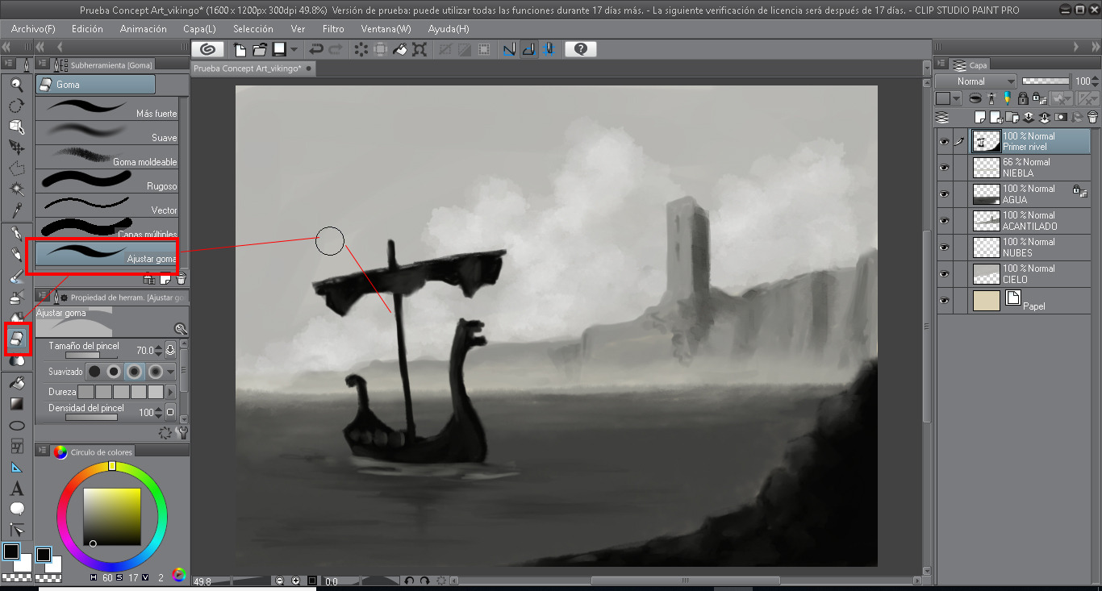The image size is (1102, 591).
Task: Hide the CIELO layer
Action: coord(945,274)
